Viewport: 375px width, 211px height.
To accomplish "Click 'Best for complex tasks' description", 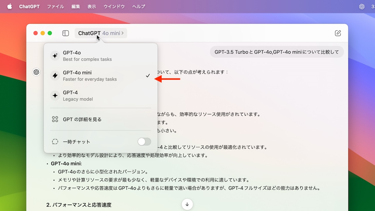I will tap(87, 59).
